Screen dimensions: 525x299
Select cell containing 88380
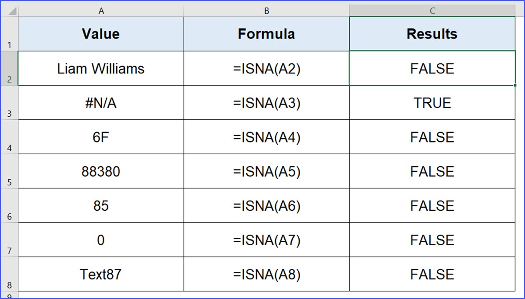pyautogui.click(x=101, y=171)
